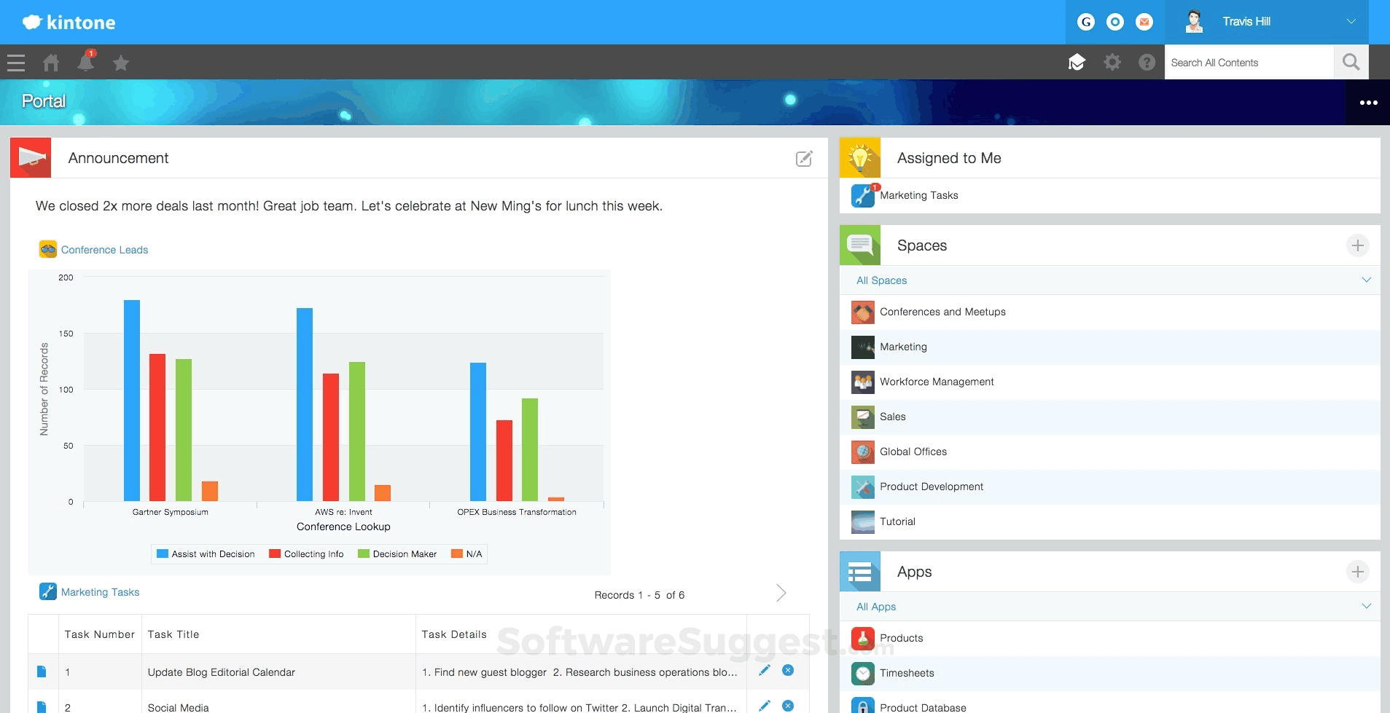Viewport: 1390px width, 713px height.
Task: Click the Collecting Info legend color swatch
Action: click(x=275, y=554)
